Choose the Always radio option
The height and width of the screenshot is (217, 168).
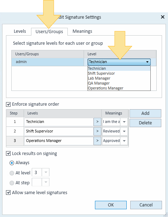(x=12, y=163)
